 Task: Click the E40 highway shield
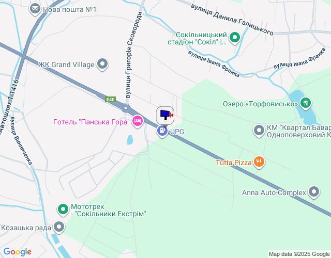click(x=111, y=99)
